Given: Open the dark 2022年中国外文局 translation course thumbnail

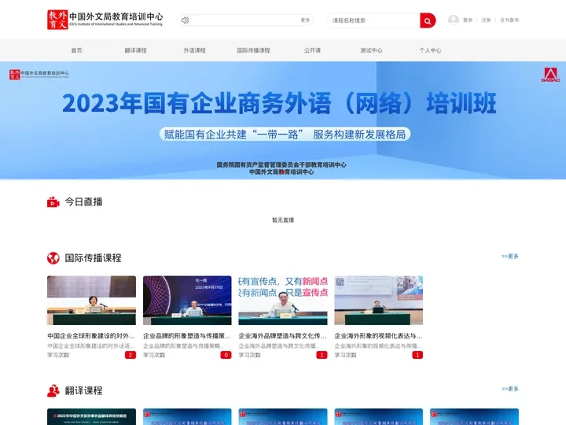Looking at the screenshot, I should [92, 416].
